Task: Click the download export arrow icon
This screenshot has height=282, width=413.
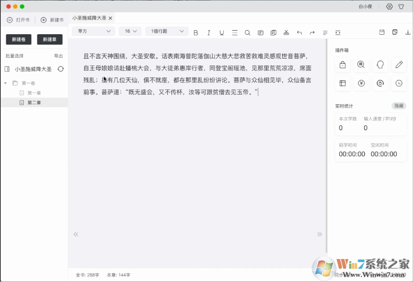Action: click(x=407, y=32)
